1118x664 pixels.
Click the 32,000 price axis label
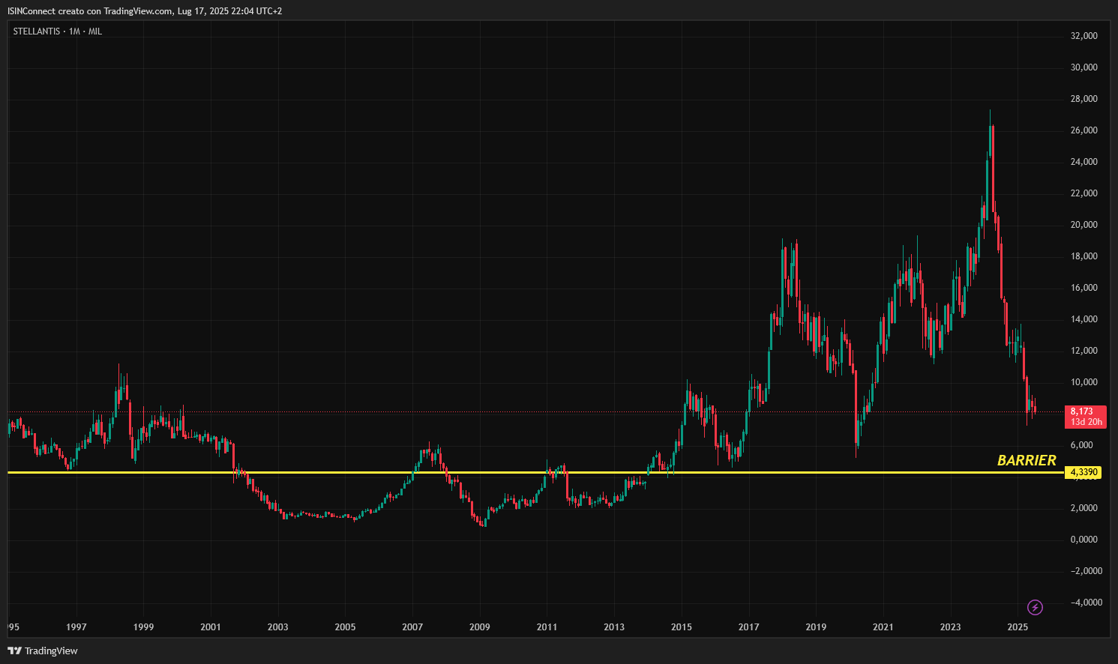pos(1084,36)
